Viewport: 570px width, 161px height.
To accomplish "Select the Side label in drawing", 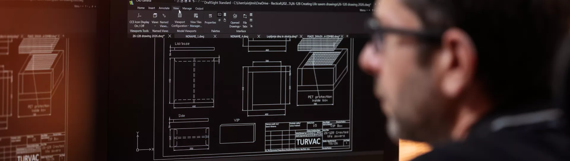I will (x=181, y=116).
